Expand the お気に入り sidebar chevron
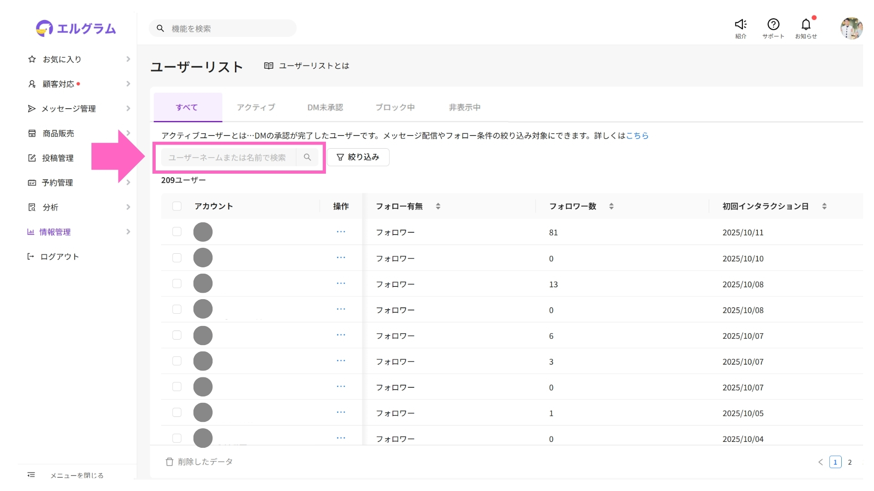874x491 pixels. coord(128,59)
